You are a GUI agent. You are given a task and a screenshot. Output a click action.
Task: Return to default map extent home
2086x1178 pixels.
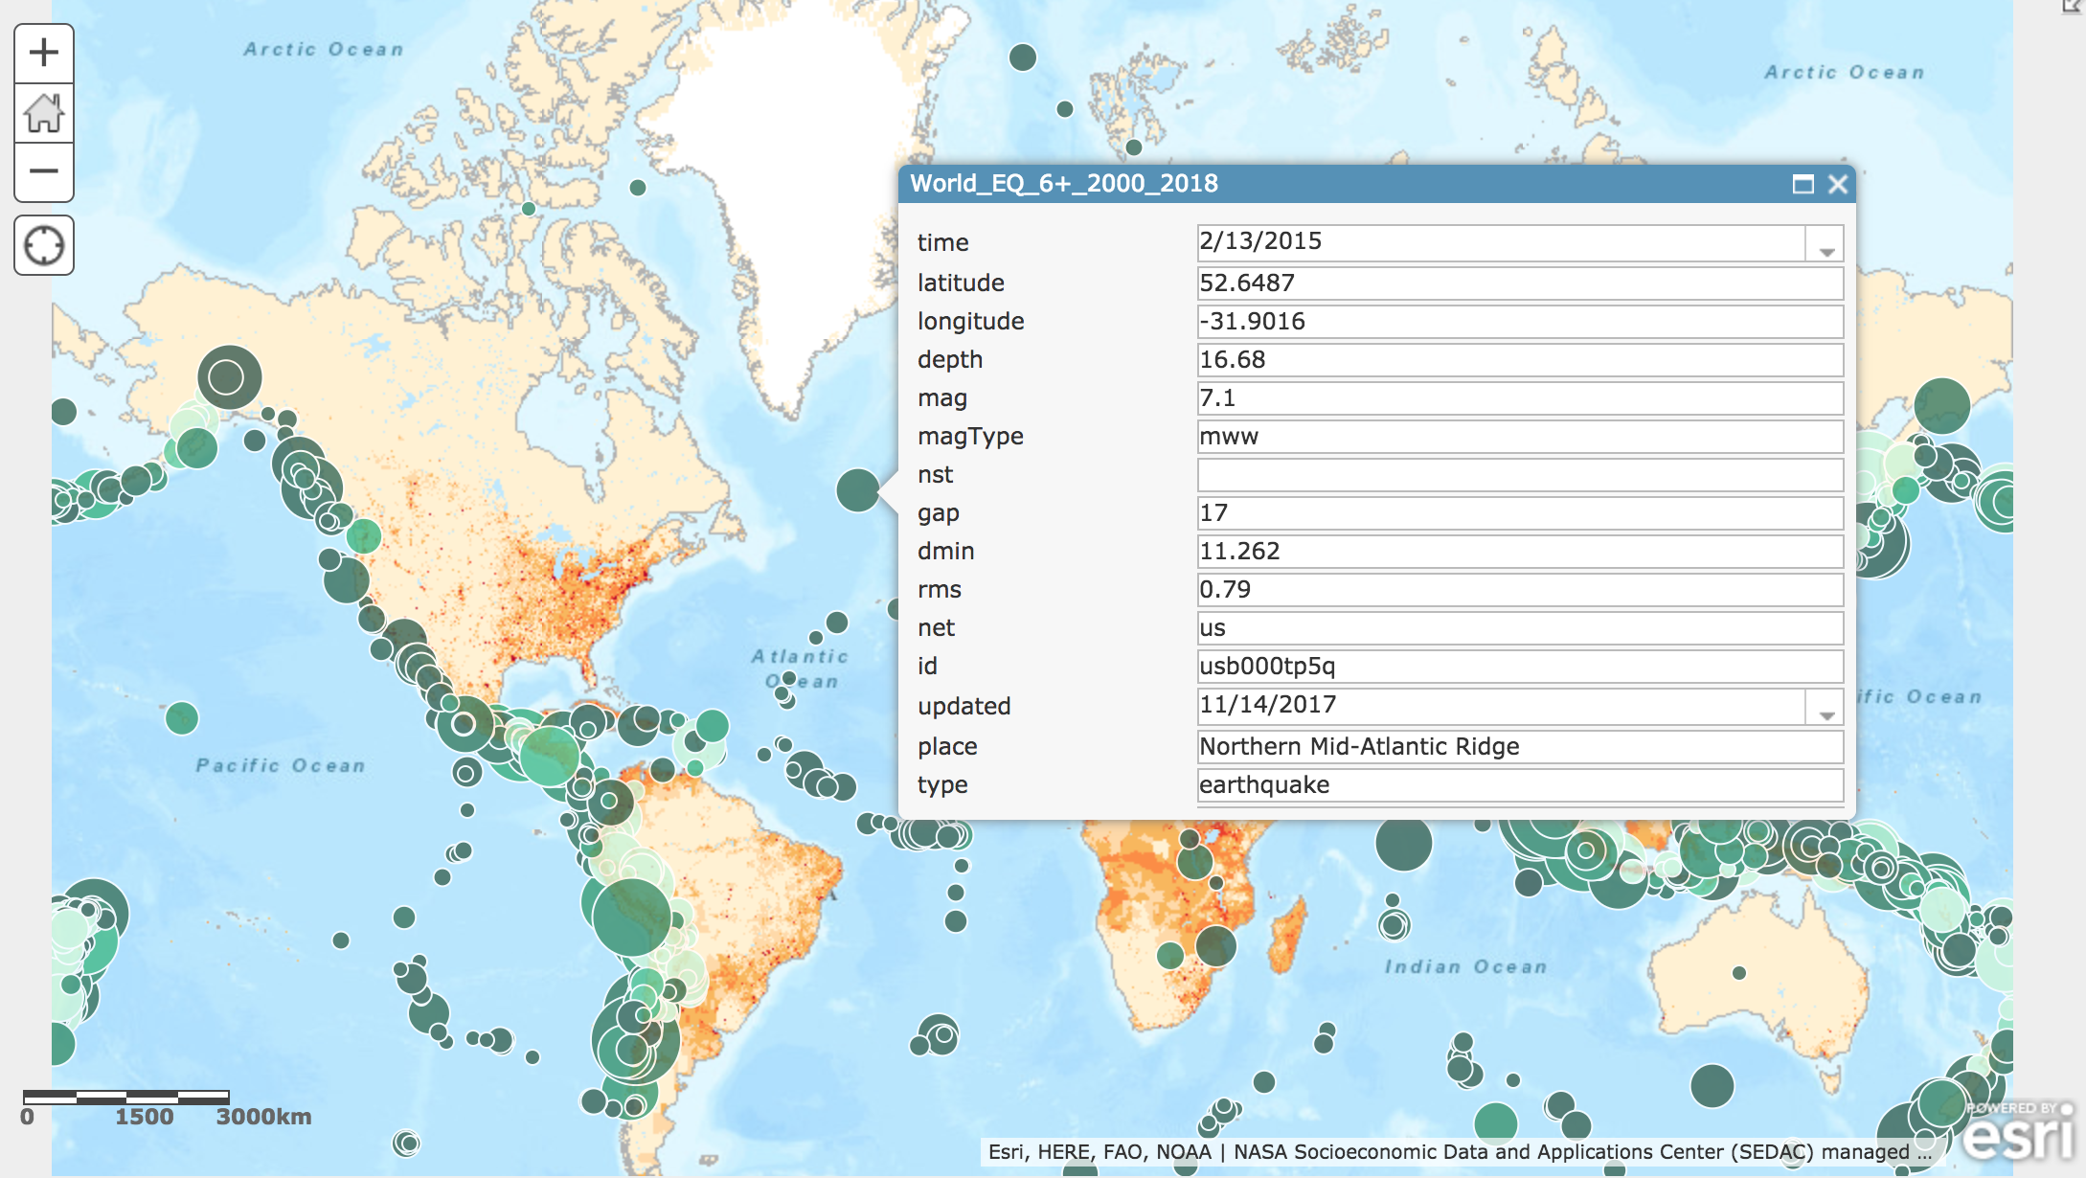44,113
